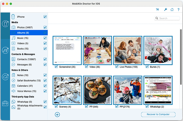The height and width of the screenshot is (121, 183).
Task: Click the key registration icon
Action: pos(165,9)
